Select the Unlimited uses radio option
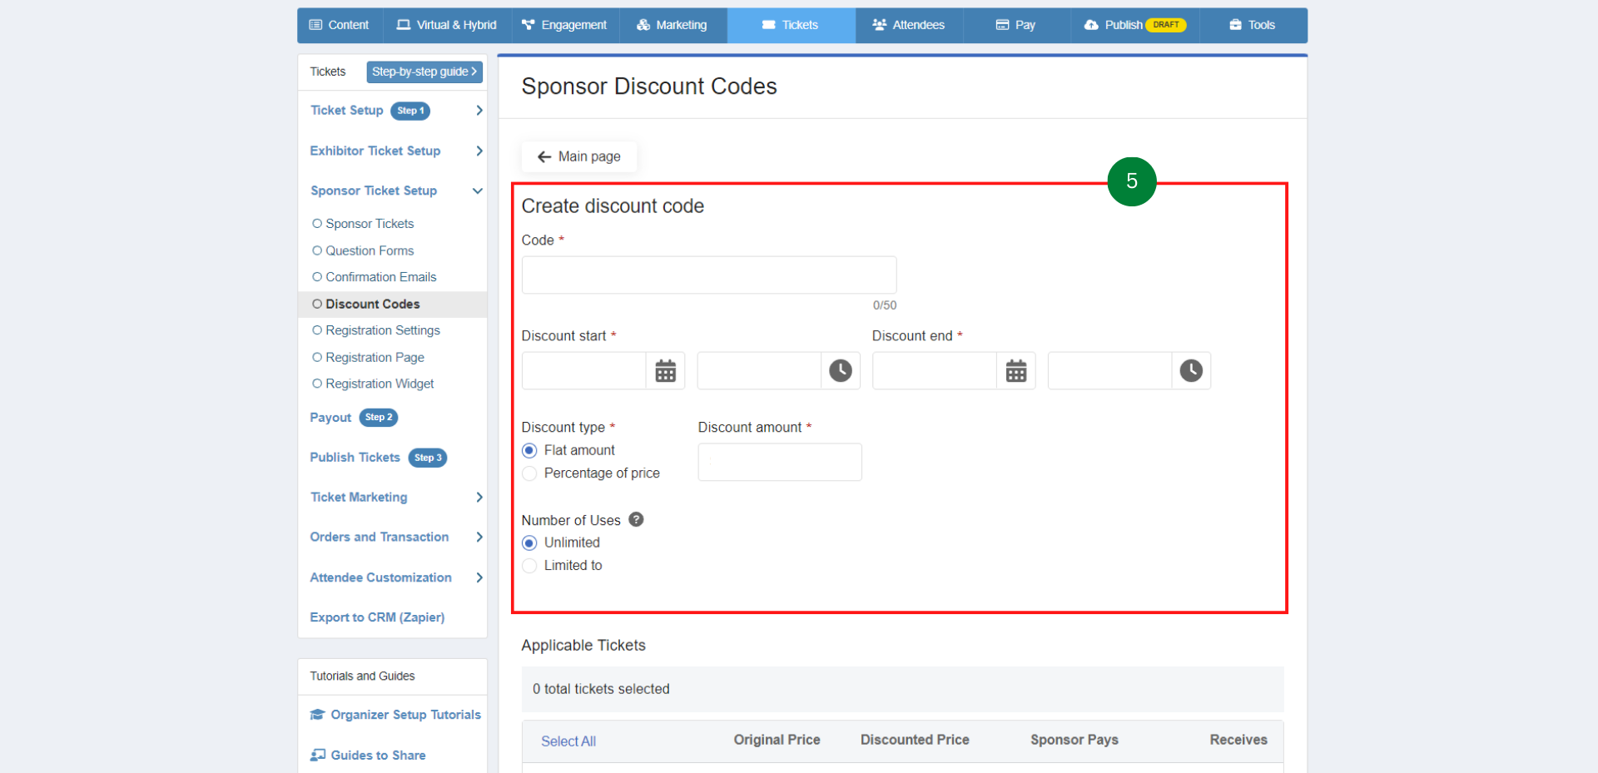 529,543
